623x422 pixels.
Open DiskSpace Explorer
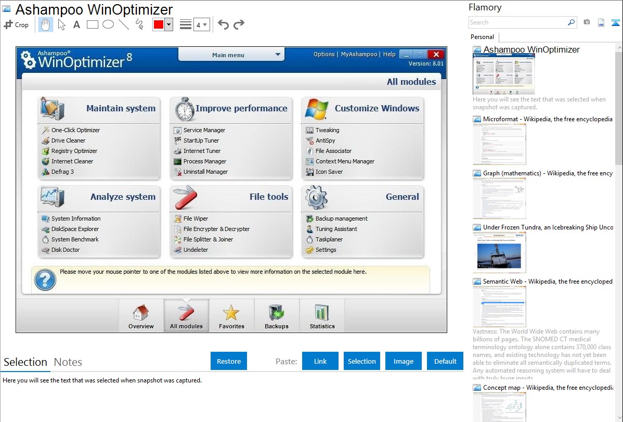click(70, 229)
